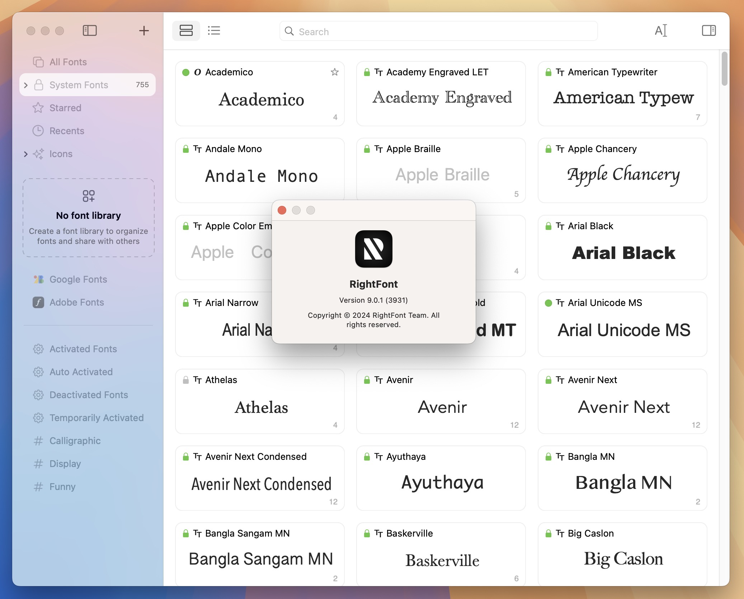
Task: Click the lock icon on Big Caslon
Action: click(x=548, y=533)
